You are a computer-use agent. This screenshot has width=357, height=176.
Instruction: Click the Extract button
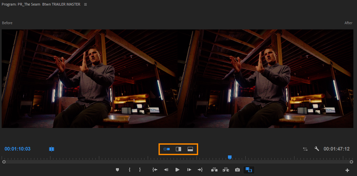point(226,170)
